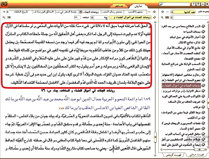Switch to the جستجو tab
Viewport: 209px width, 159px height.
[x=119, y=6]
